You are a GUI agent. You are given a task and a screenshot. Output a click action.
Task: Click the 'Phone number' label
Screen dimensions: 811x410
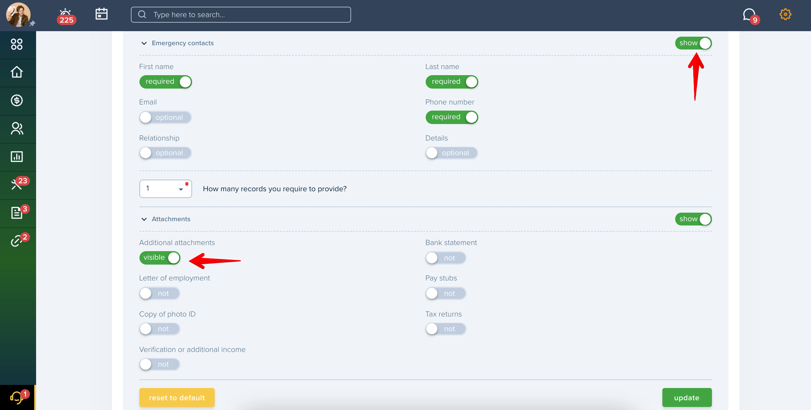(450, 102)
